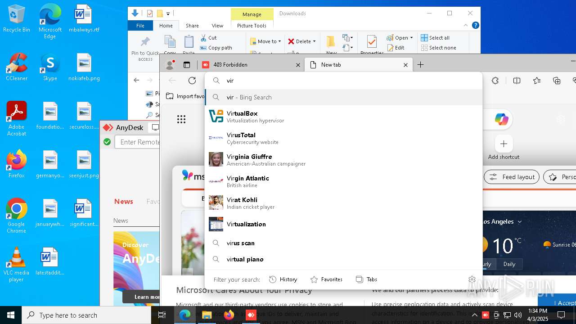Screen dimensions: 576x324
Task: Open Task View on taskbar
Action: tap(162, 315)
